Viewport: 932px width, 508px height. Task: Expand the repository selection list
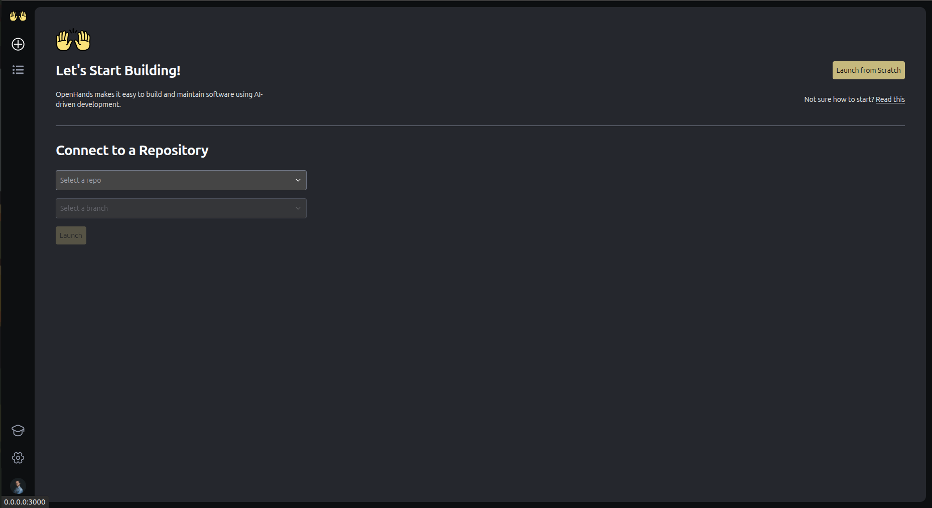pos(181,180)
